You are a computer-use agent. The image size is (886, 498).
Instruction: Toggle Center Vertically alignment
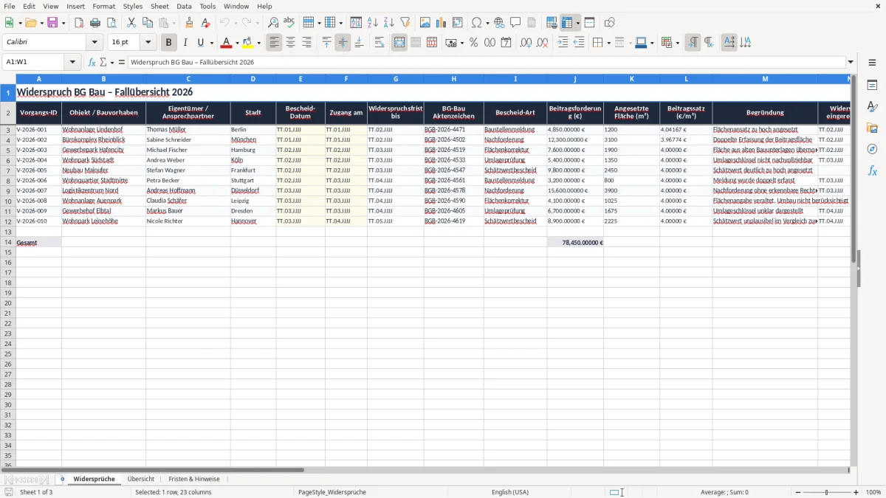(343, 43)
